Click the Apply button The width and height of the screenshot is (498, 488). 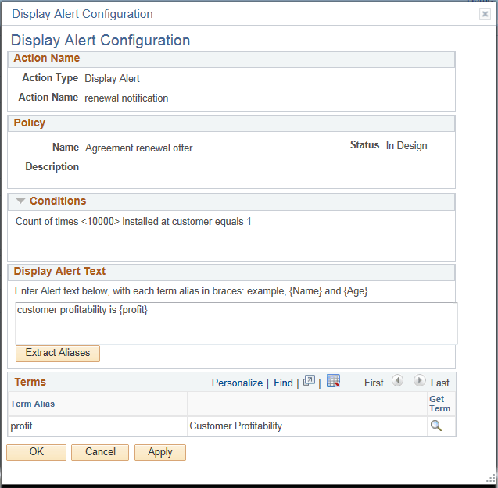(160, 452)
